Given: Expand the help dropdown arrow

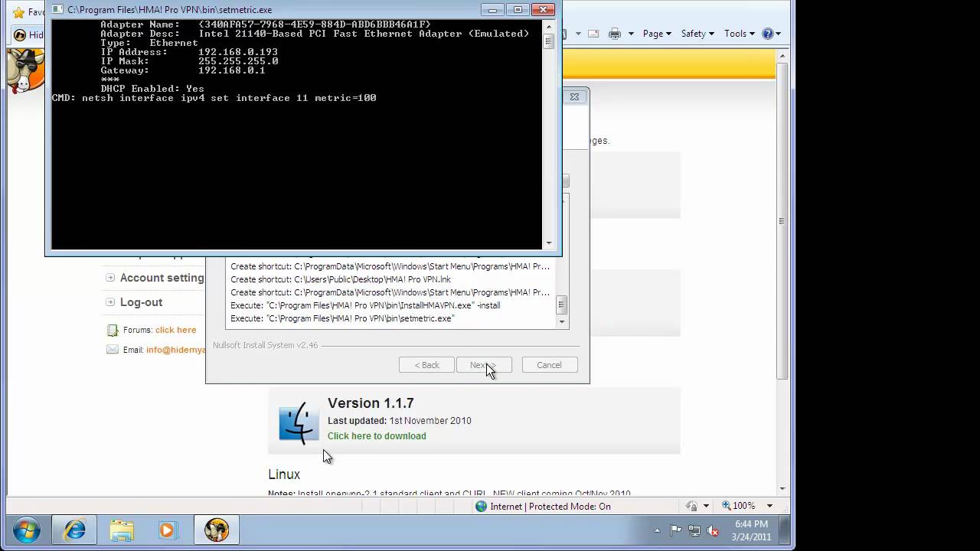Looking at the screenshot, I should [x=779, y=34].
